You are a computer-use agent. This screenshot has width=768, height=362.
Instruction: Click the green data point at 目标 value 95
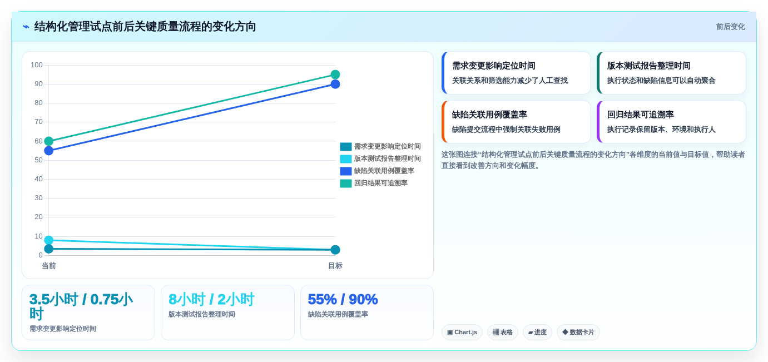click(x=335, y=75)
